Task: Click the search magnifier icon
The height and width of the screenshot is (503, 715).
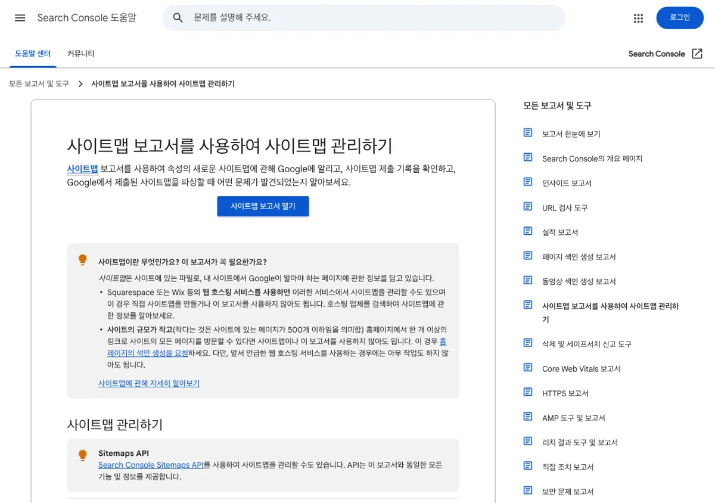Action: (178, 18)
